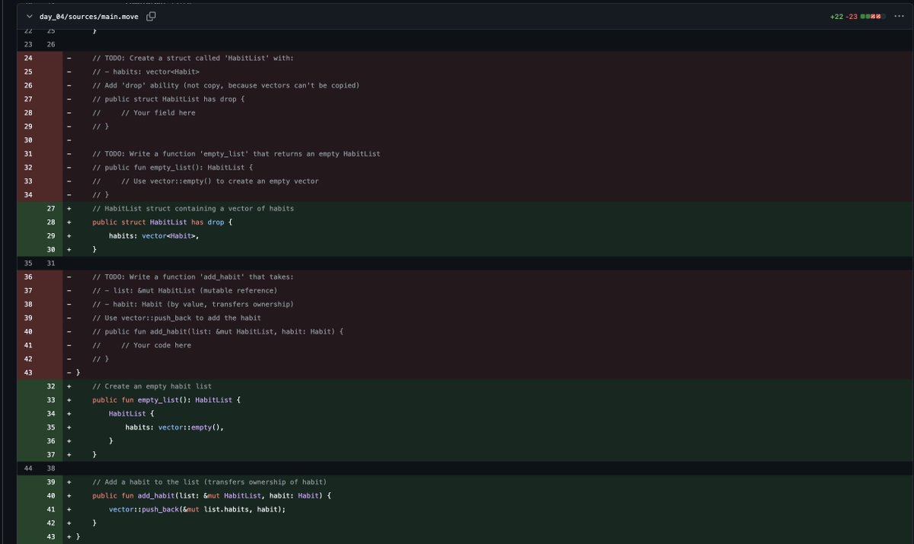Click added 'public fun empty_list(): HabitList {' line
This screenshot has width=914, height=544.
tap(166, 401)
